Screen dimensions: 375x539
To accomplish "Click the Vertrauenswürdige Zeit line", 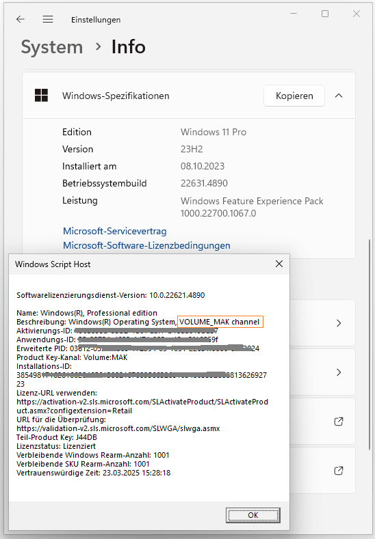I will coord(93,473).
